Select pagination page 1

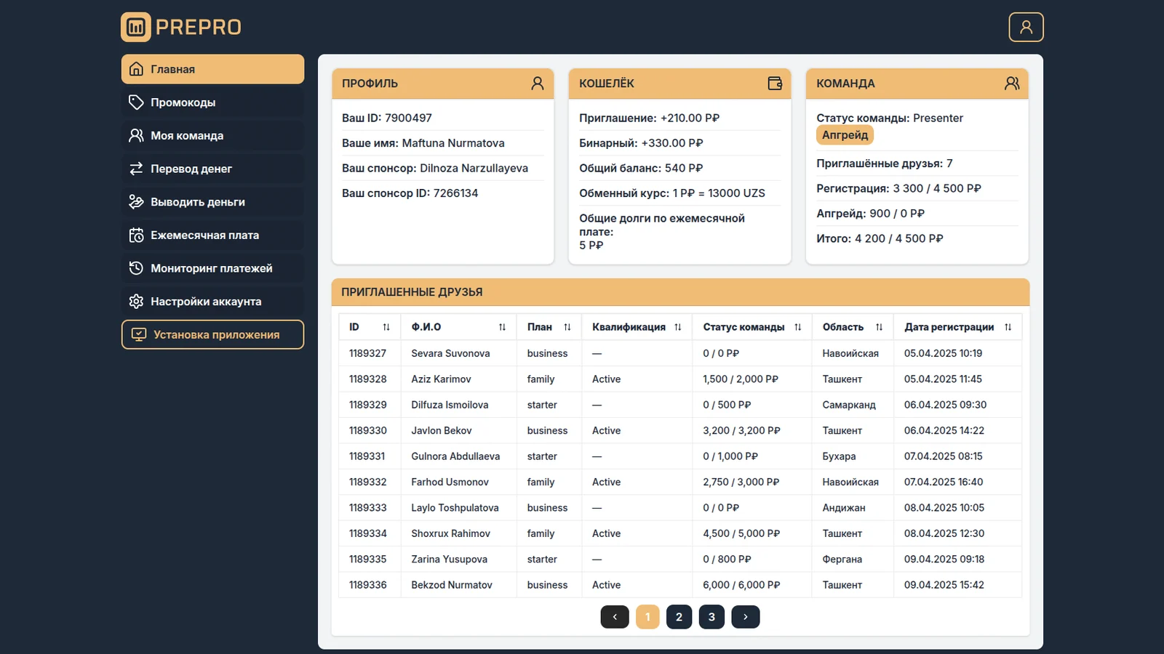[647, 617]
